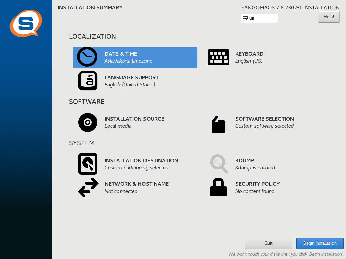This screenshot has height=259, width=346.
Task: Open the DATE & TIME label
Action: pyautogui.click(x=121, y=54)
